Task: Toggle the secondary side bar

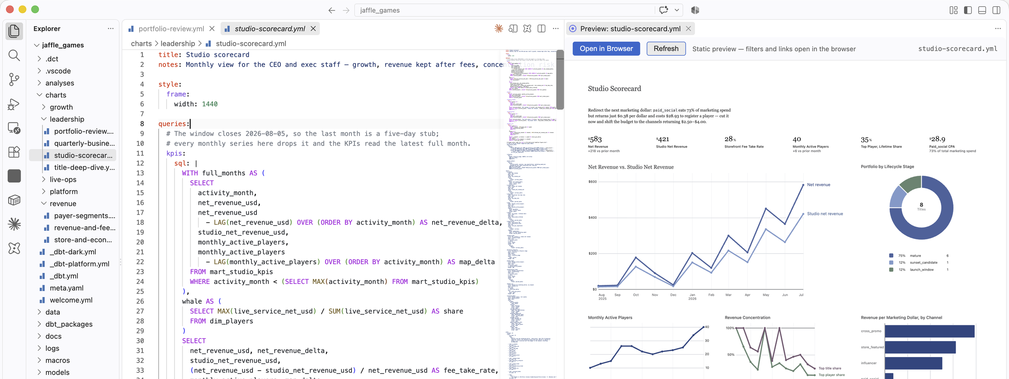Action: (996, 10)
